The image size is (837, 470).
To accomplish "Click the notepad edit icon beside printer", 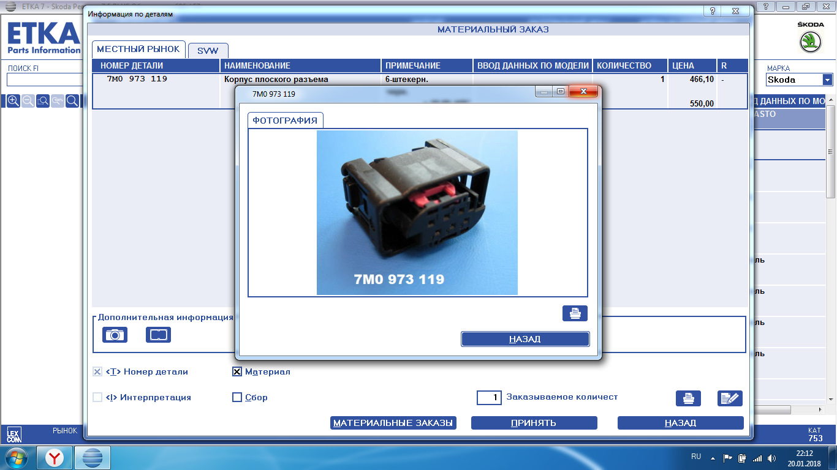I will point(730,398).
